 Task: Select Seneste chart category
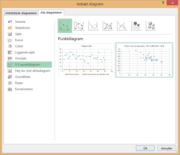point(20,22)
